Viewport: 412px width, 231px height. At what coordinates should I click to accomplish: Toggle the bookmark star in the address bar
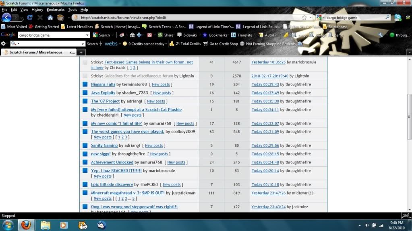point(304,18)
